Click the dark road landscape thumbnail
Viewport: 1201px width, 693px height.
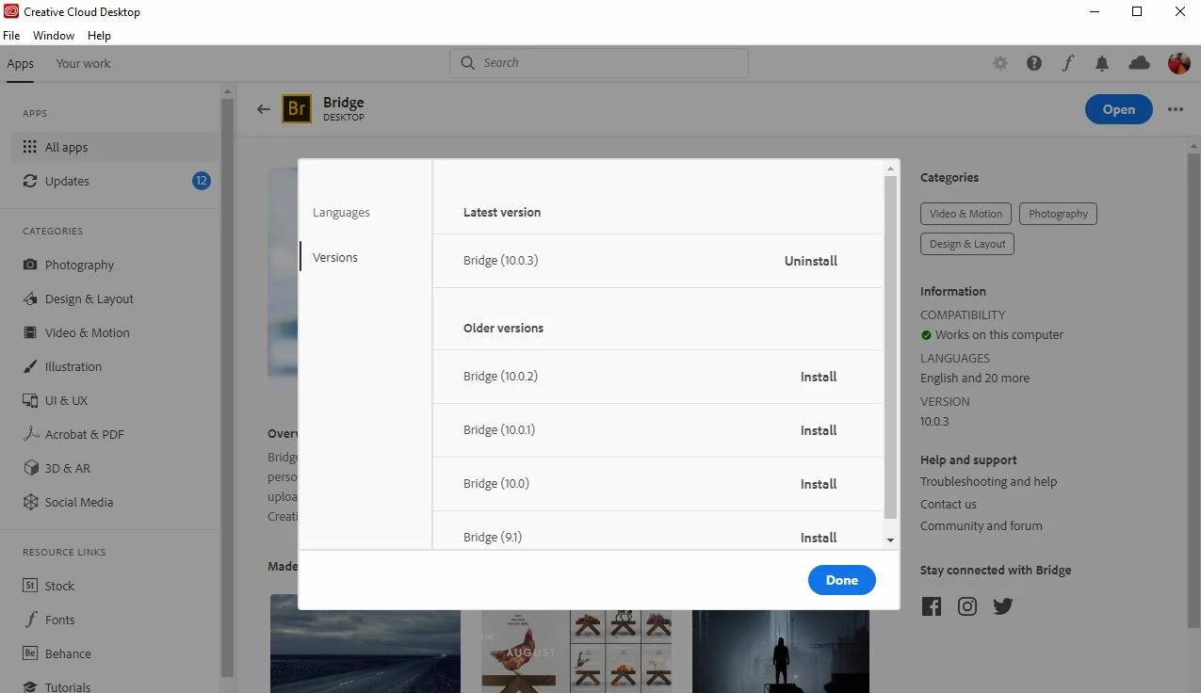365,643
